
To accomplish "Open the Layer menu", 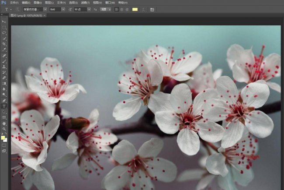I will [49, 3].
